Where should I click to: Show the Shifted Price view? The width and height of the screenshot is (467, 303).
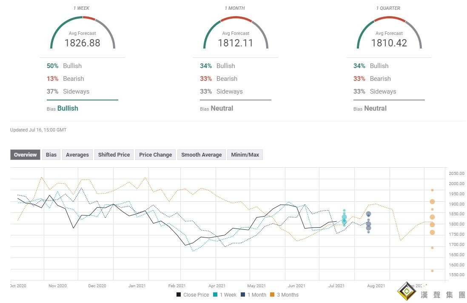(x=114, y=155)
